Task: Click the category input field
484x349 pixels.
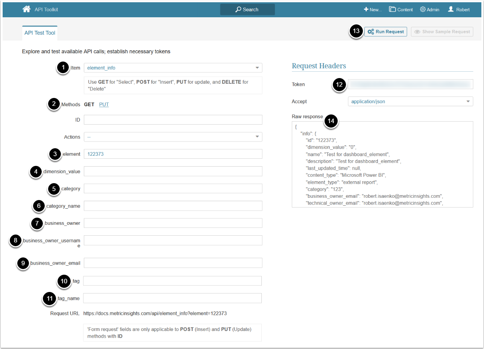Action: click(173, 188)
